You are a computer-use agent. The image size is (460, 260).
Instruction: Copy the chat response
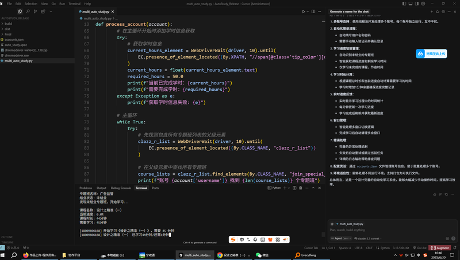[446, 194]
